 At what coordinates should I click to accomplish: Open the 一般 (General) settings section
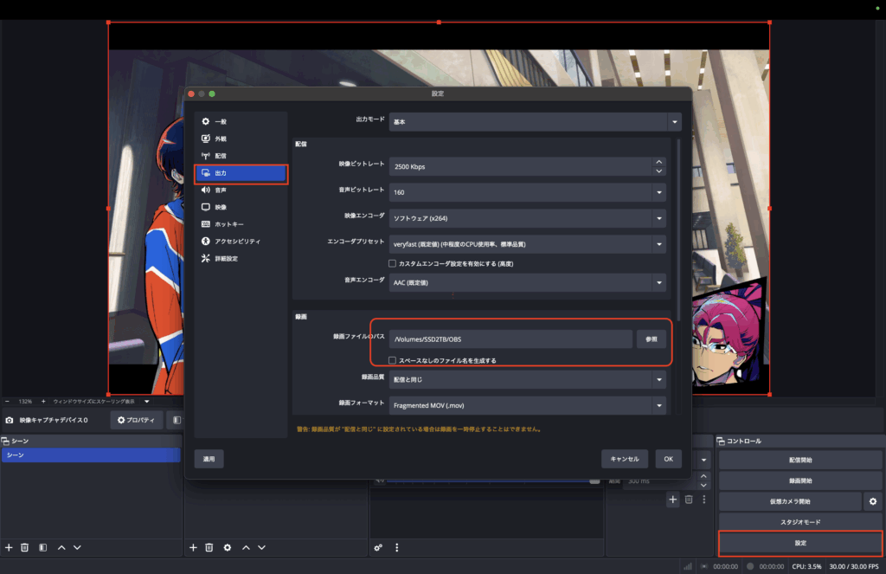pyautogui.click(x=221, y=122)
